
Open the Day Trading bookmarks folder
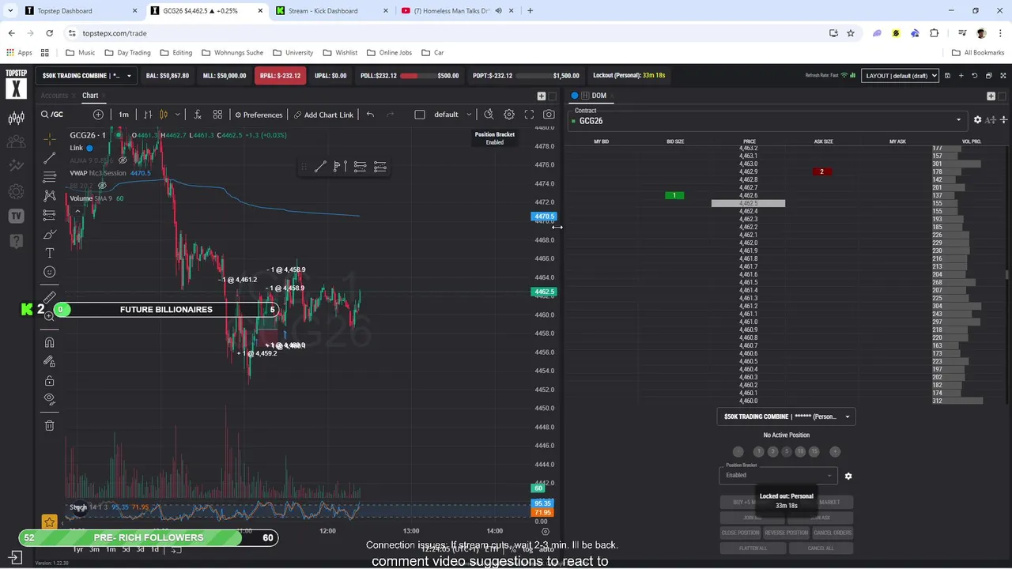click(126, 53)
